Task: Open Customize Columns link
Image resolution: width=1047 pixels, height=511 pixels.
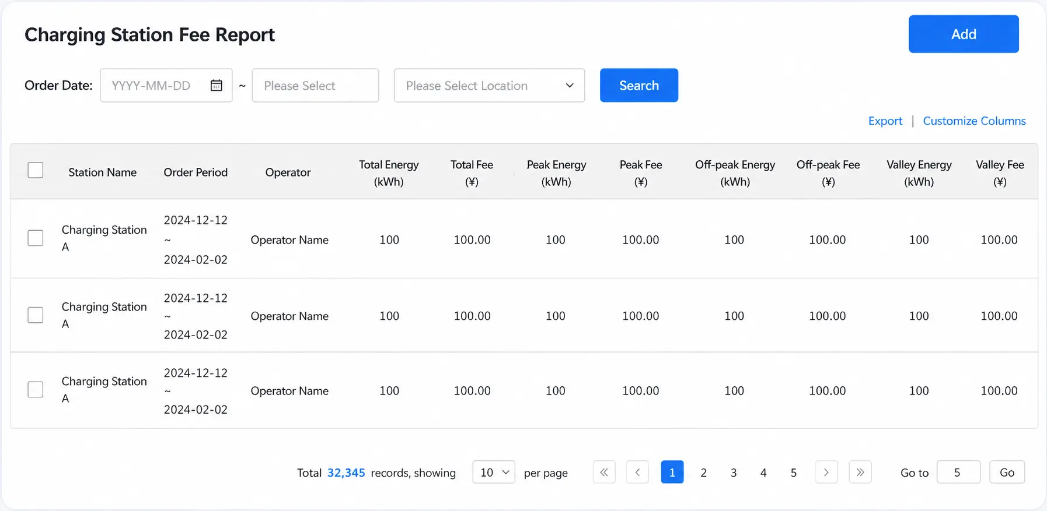Action: 974,121
